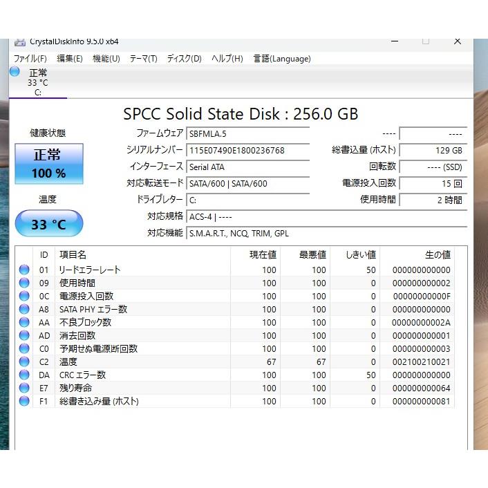Click the status orb in the 0C 電源投入回数 row
The image size is (488, 488).
coord(24,296)
